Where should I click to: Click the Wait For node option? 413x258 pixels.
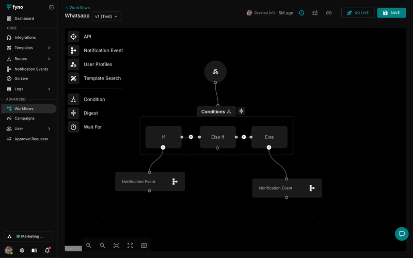point(92,127)
